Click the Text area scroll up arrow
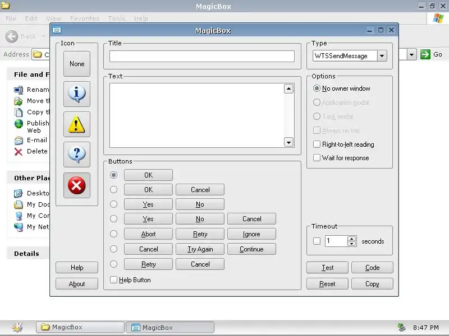 tap(288, 89)
